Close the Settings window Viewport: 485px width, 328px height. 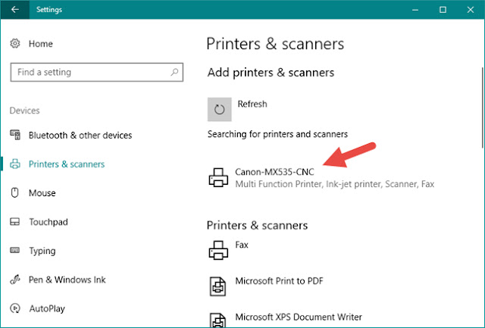pyautogui.click(x=471, y=10)
